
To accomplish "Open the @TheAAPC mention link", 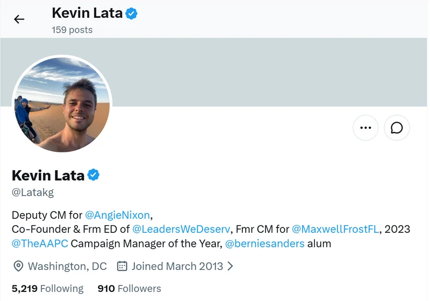I will pyautogui.click(x=40, y=244).
